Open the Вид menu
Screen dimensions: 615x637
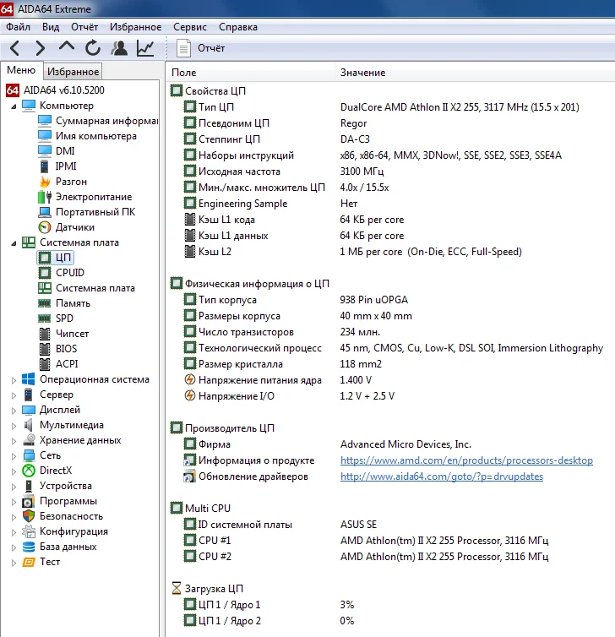pos(51,27)
